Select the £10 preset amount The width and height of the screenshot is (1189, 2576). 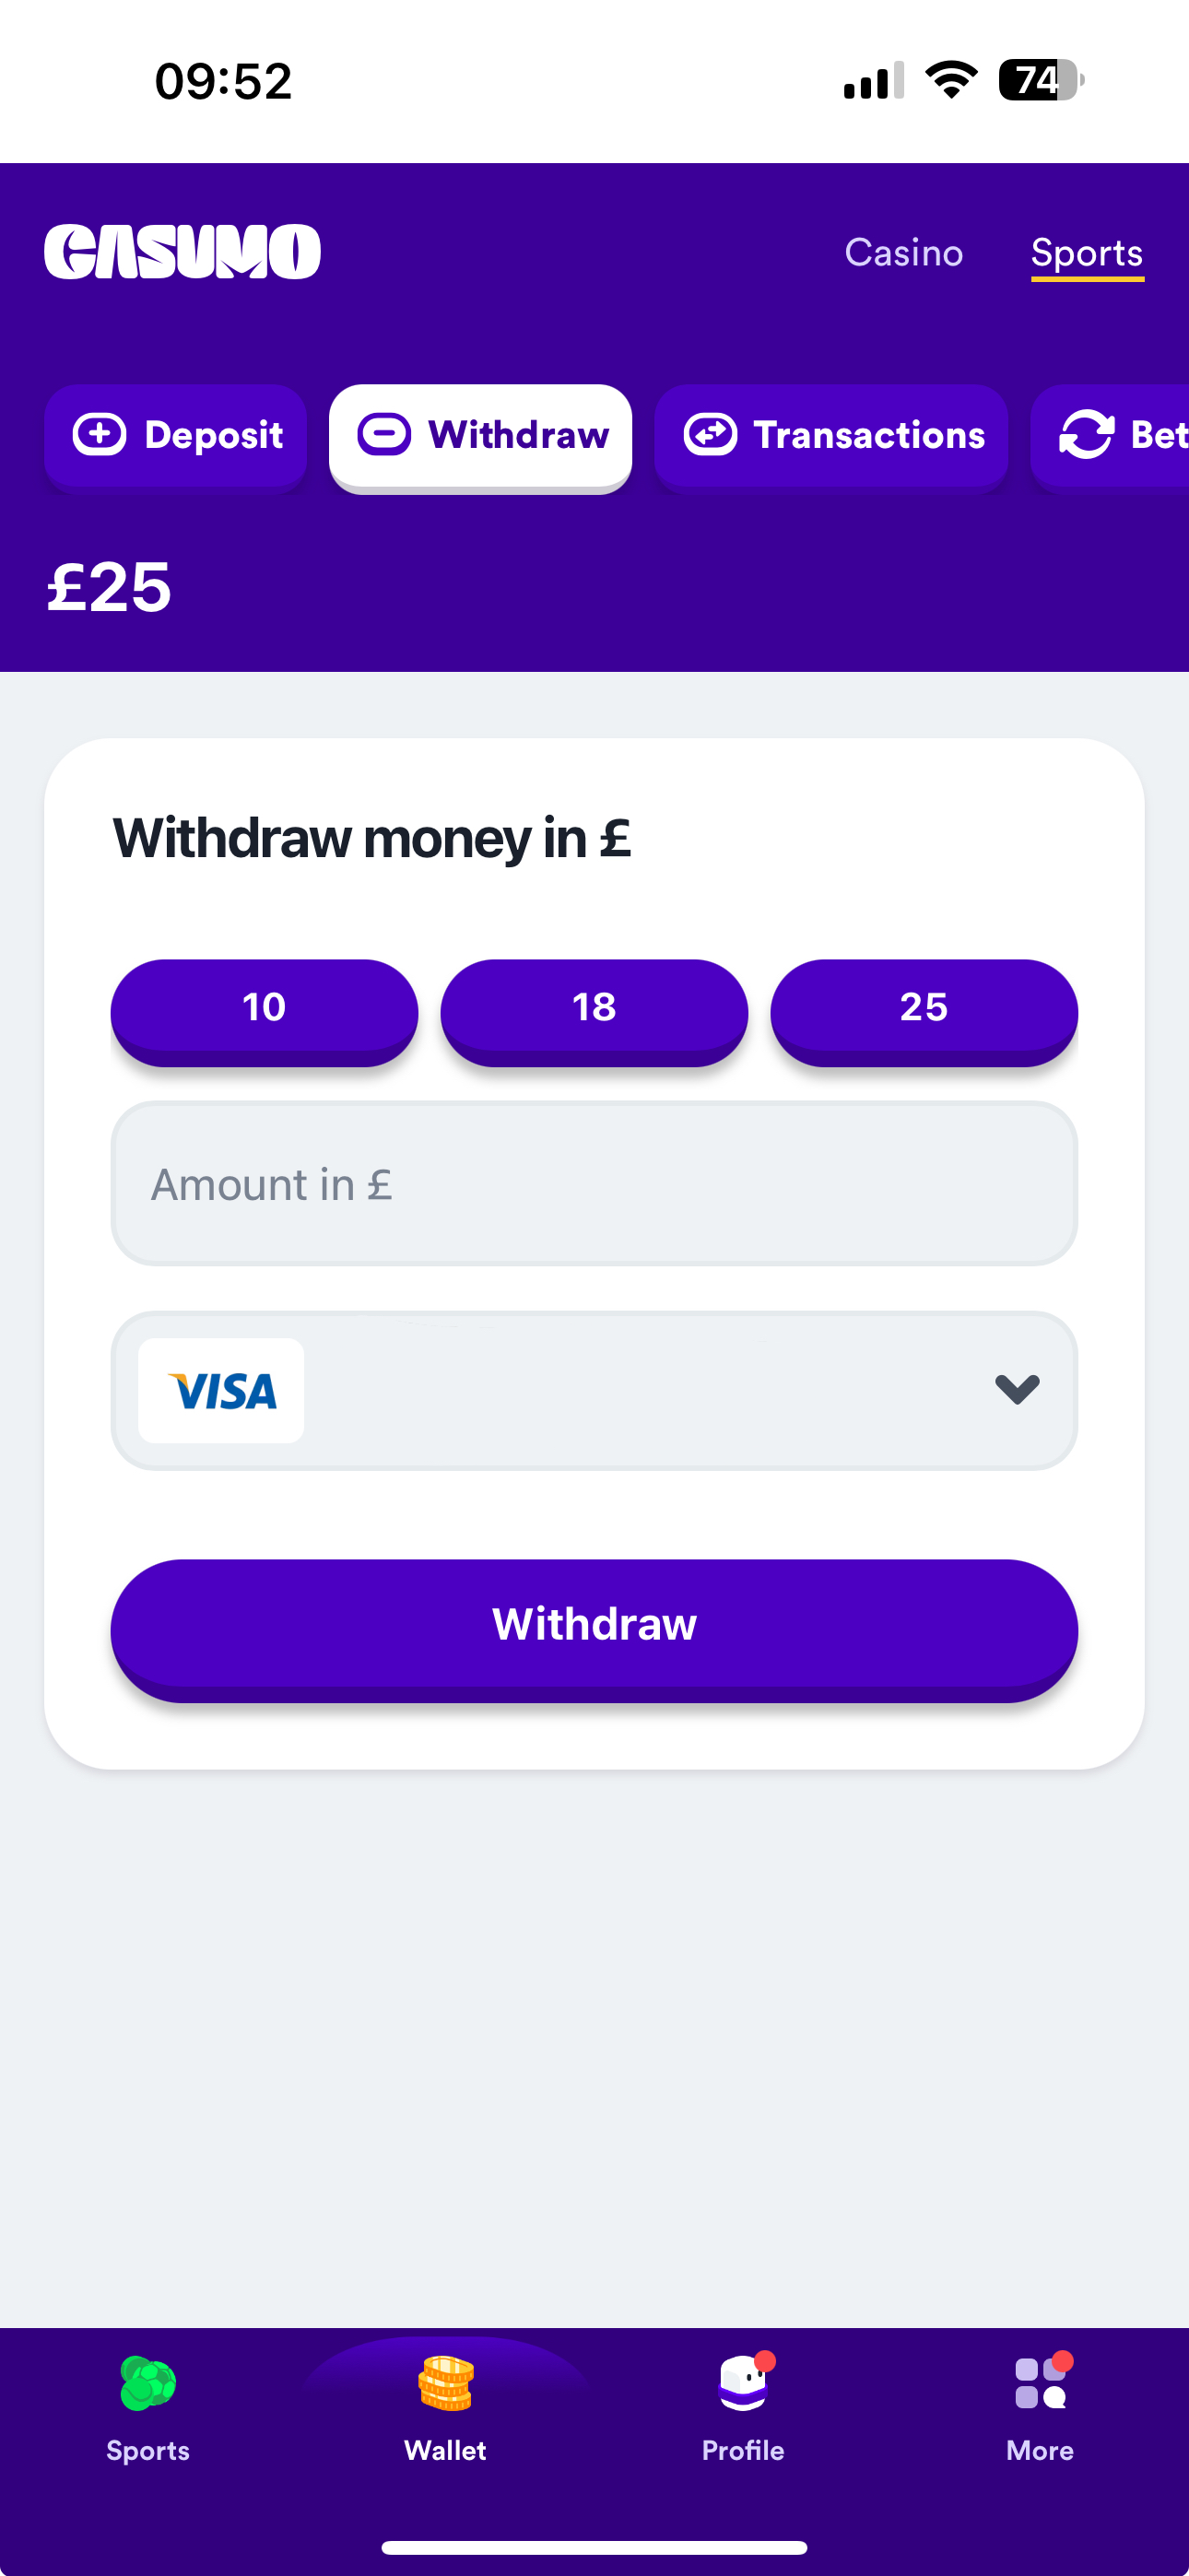coord(264,1008)
